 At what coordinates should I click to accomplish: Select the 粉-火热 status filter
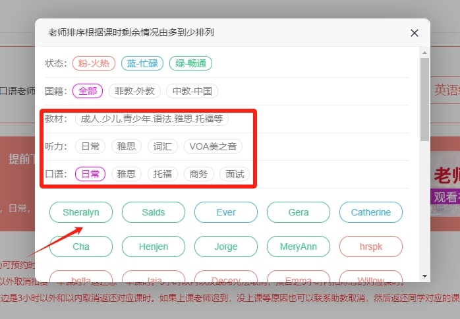pyautogui.click(x=94, y=63)
